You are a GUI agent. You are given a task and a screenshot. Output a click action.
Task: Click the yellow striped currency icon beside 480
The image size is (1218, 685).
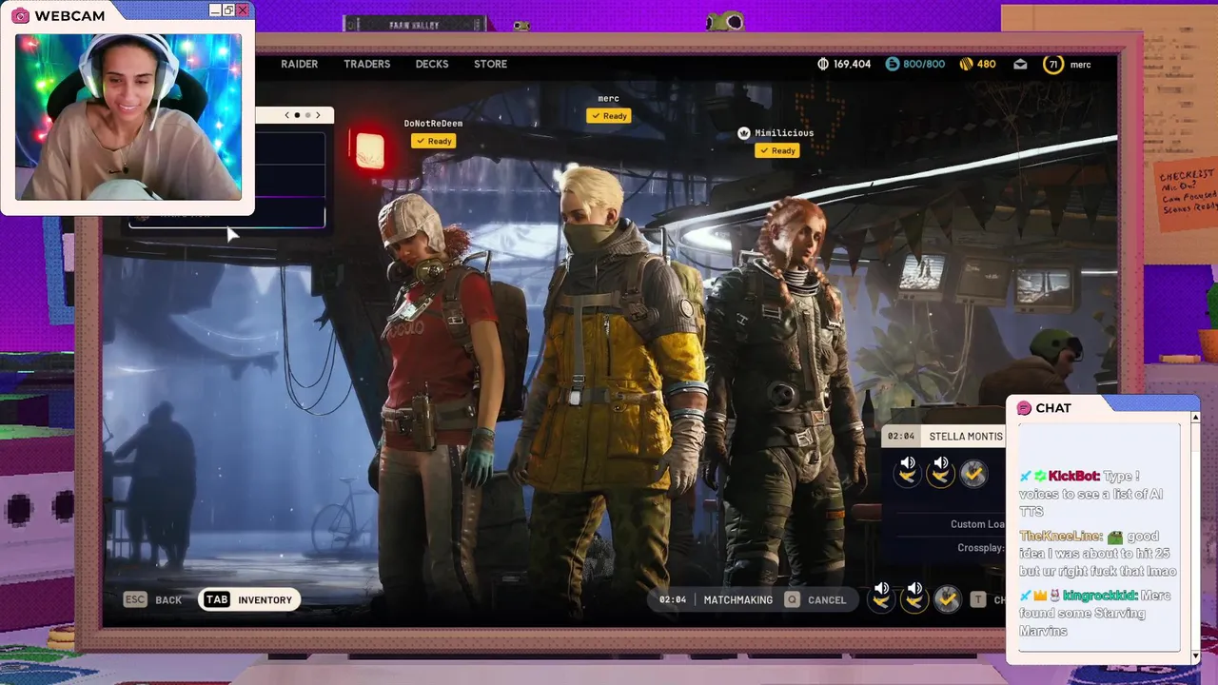pos(966,64)
